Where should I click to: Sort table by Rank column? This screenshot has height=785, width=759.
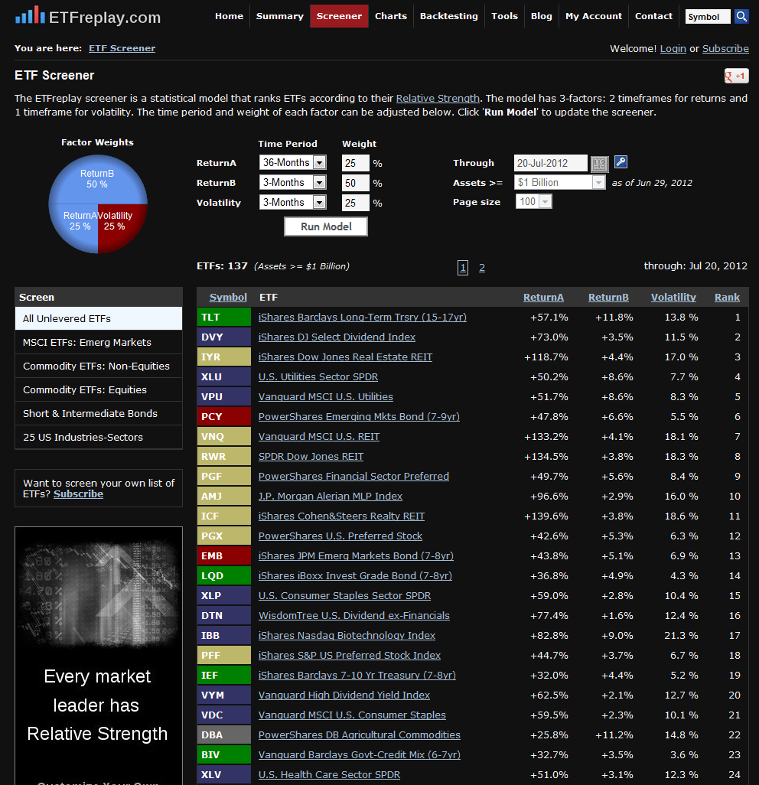point(727,298)
